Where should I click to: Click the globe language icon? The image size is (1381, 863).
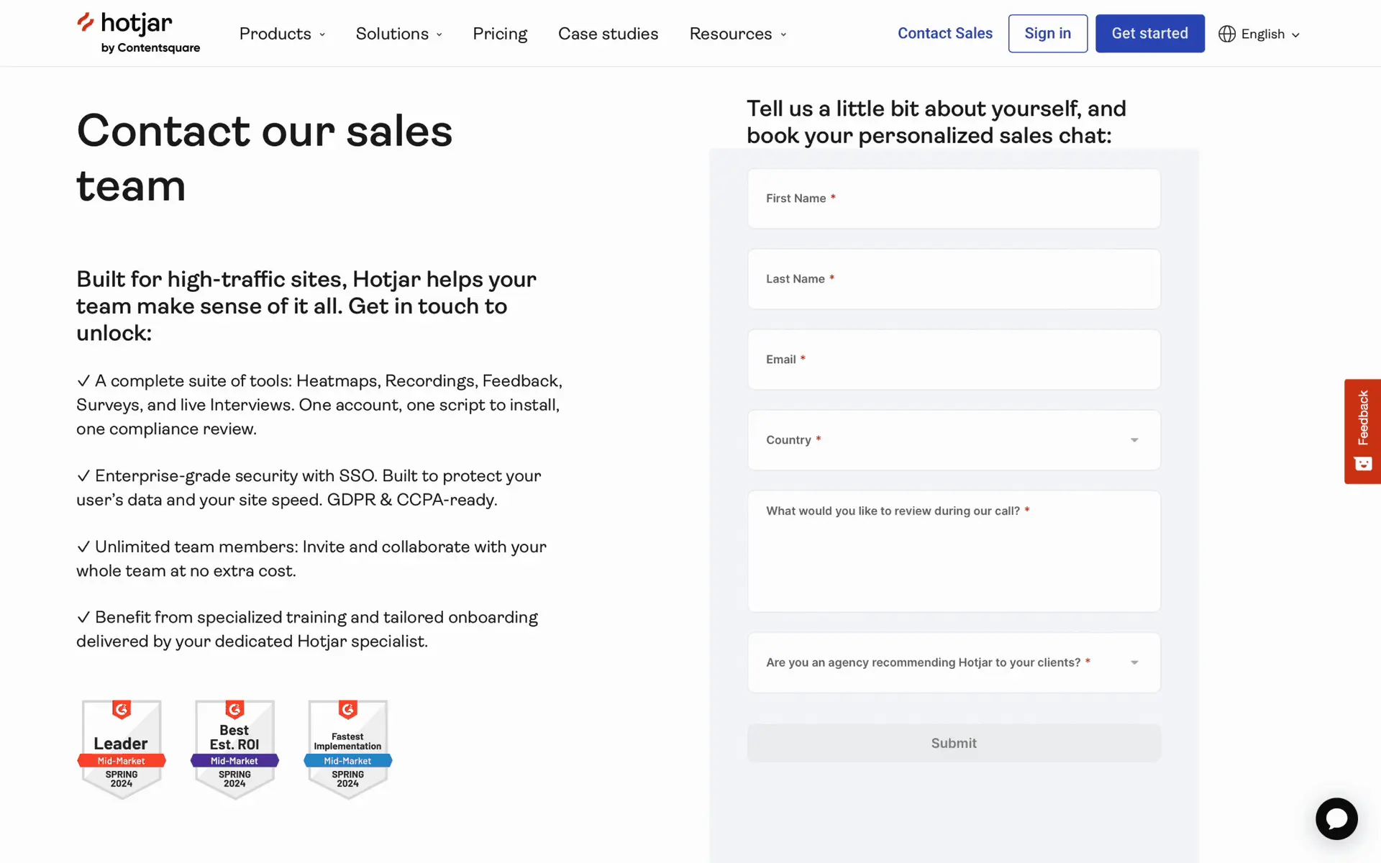pyautogui.click(x=1227, y=34)
